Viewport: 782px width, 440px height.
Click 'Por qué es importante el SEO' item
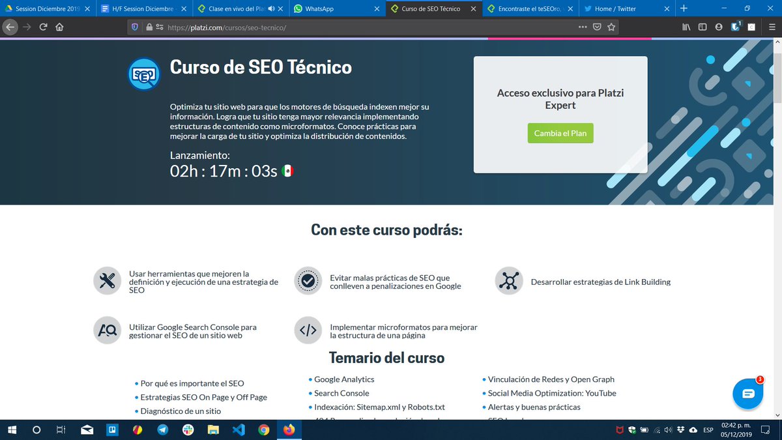point(192,383)
